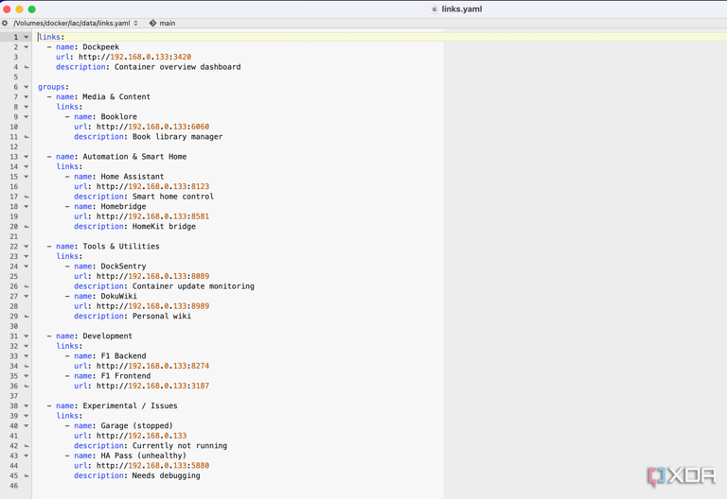This screenshot has width=727, height=499.
Task: Open the main branch menu
Action: (167, 23)
